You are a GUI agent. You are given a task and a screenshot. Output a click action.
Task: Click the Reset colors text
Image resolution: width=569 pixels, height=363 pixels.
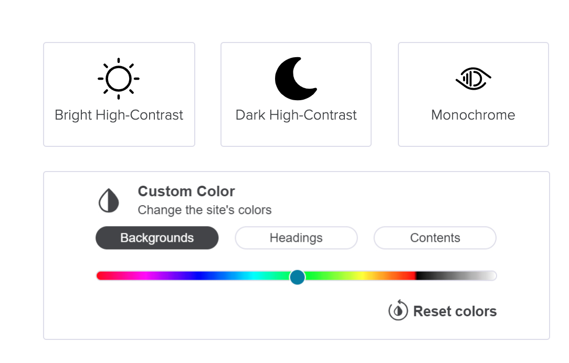pyautogui.click(x=455, y=311)
